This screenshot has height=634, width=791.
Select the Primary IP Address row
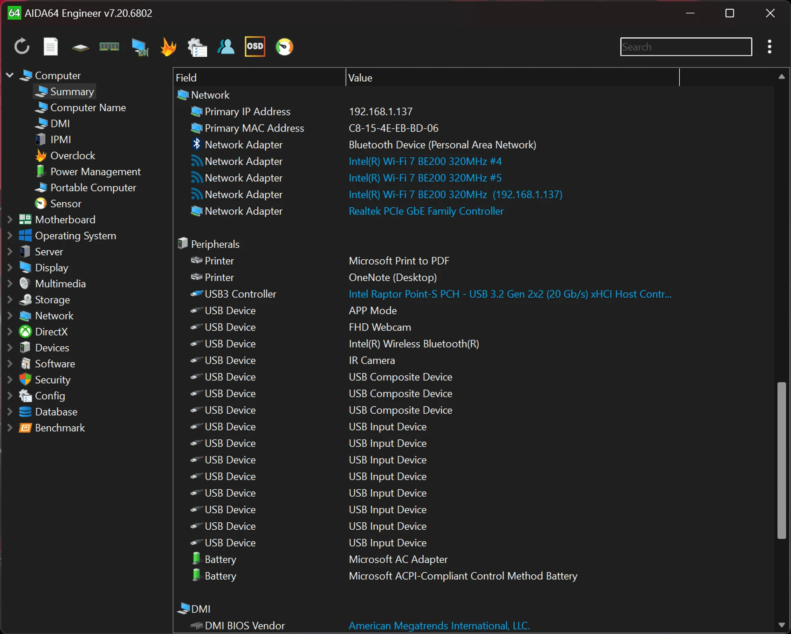click(474, 111)
